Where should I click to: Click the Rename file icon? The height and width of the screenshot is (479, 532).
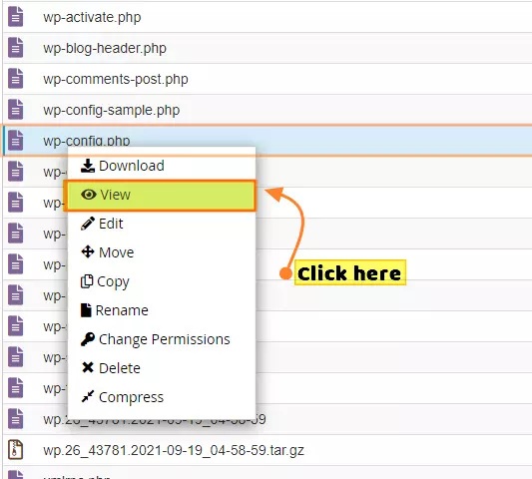tap(86, 310)
